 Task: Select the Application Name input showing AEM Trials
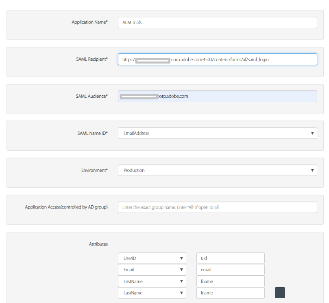[217, 22]
